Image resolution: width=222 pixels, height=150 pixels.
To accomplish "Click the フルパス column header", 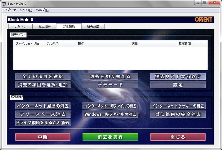I will click(x=61, y=43).
